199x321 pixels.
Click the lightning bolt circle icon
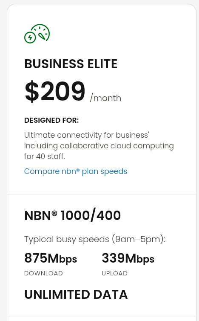click(30, 38)
